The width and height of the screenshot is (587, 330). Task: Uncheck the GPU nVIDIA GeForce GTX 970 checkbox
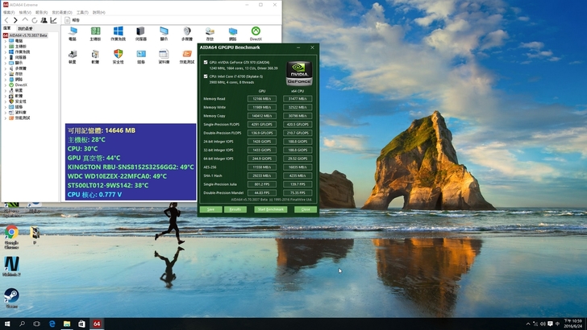205,62
